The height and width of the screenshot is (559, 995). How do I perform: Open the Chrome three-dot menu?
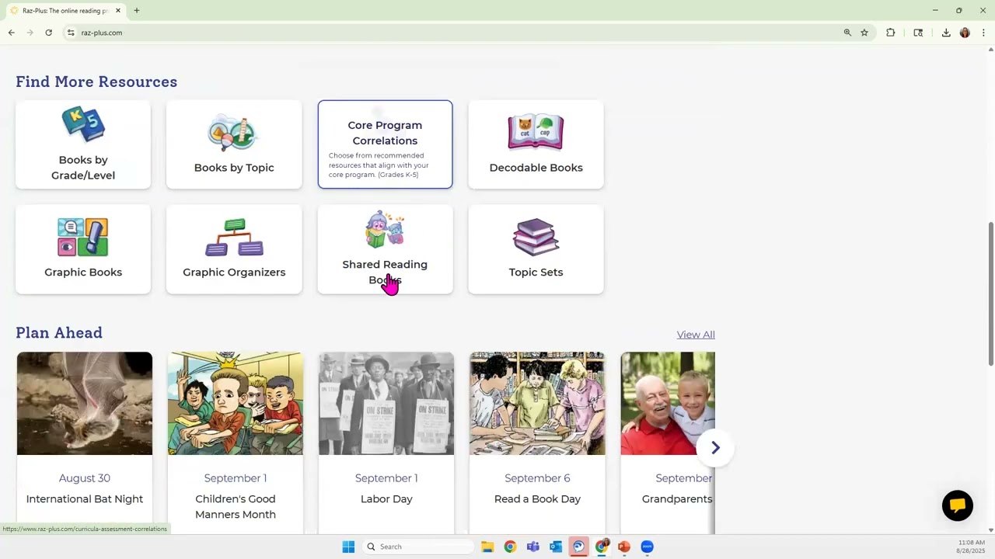coord(983,33)
